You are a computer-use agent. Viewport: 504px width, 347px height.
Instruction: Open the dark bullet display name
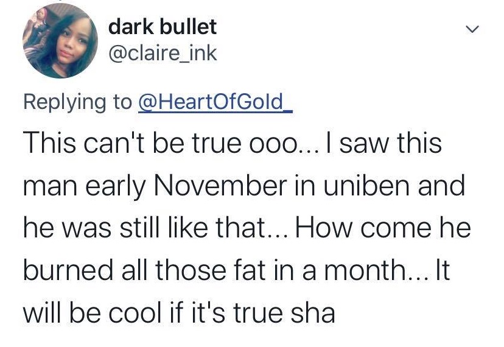(162, 26)
